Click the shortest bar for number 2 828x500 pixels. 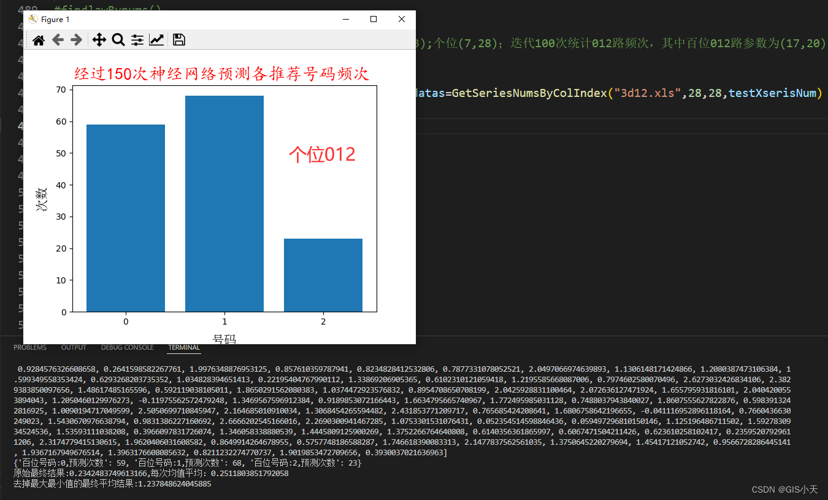323,275
